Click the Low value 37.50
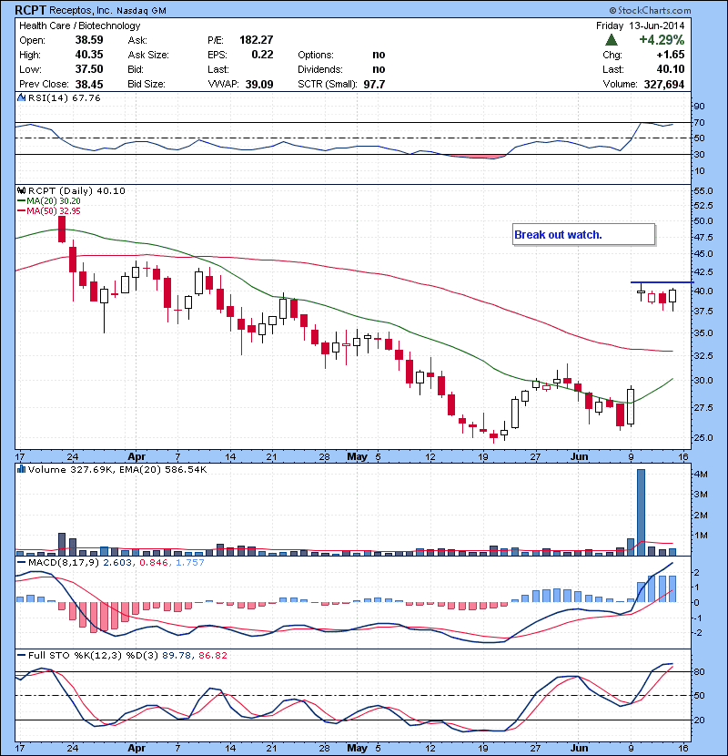 pos(89,69)
